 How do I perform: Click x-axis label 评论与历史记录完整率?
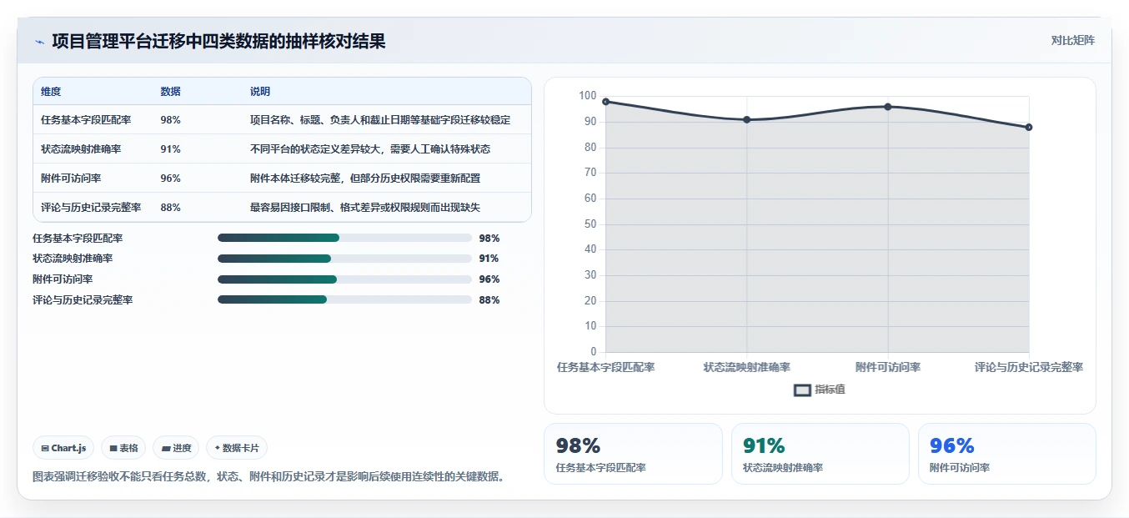click(1029, 368)
